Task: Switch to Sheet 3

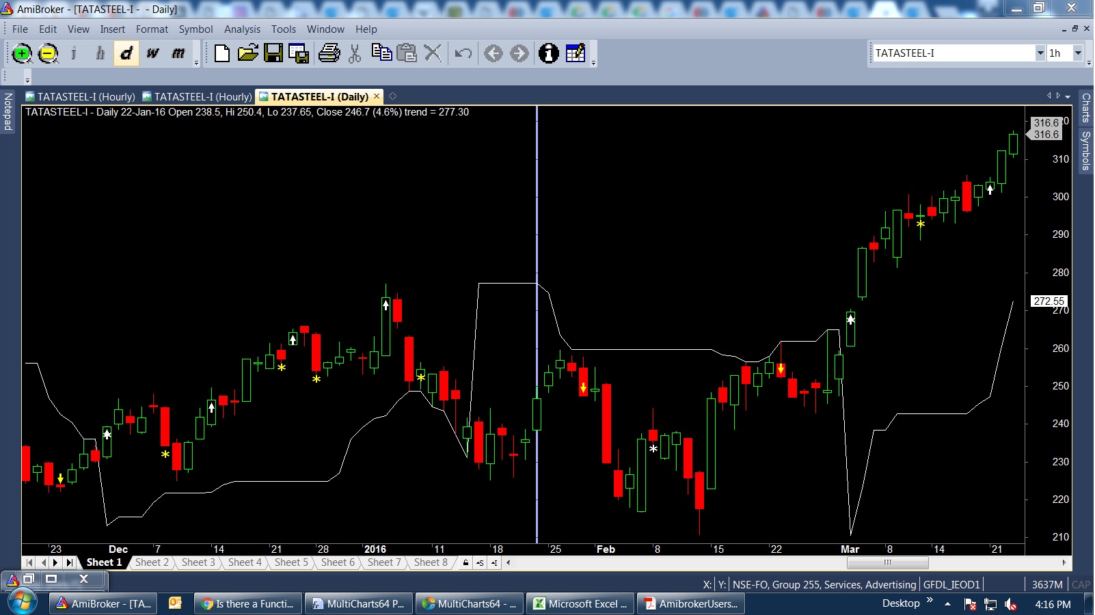Action: (198, 562)
